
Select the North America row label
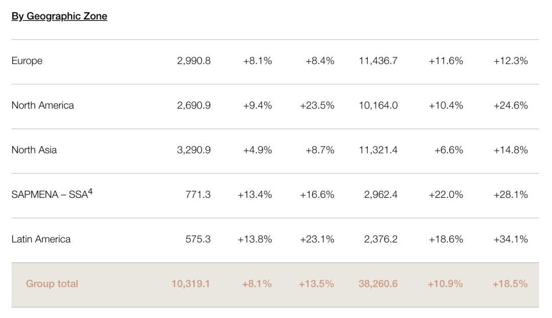[x=42, y=105]
